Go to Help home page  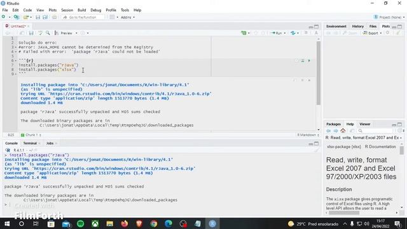343,130
